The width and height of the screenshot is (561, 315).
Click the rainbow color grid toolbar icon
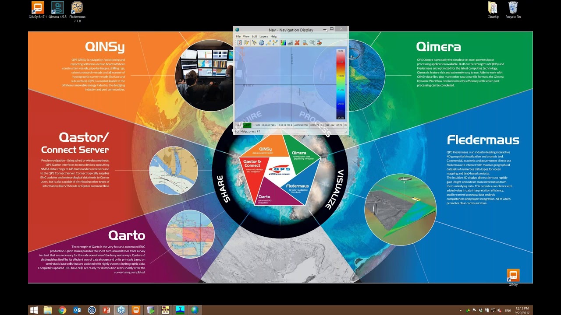coord(283,42)
